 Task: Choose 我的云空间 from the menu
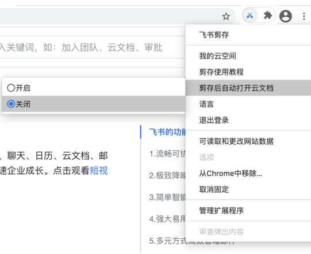[248, 56]
